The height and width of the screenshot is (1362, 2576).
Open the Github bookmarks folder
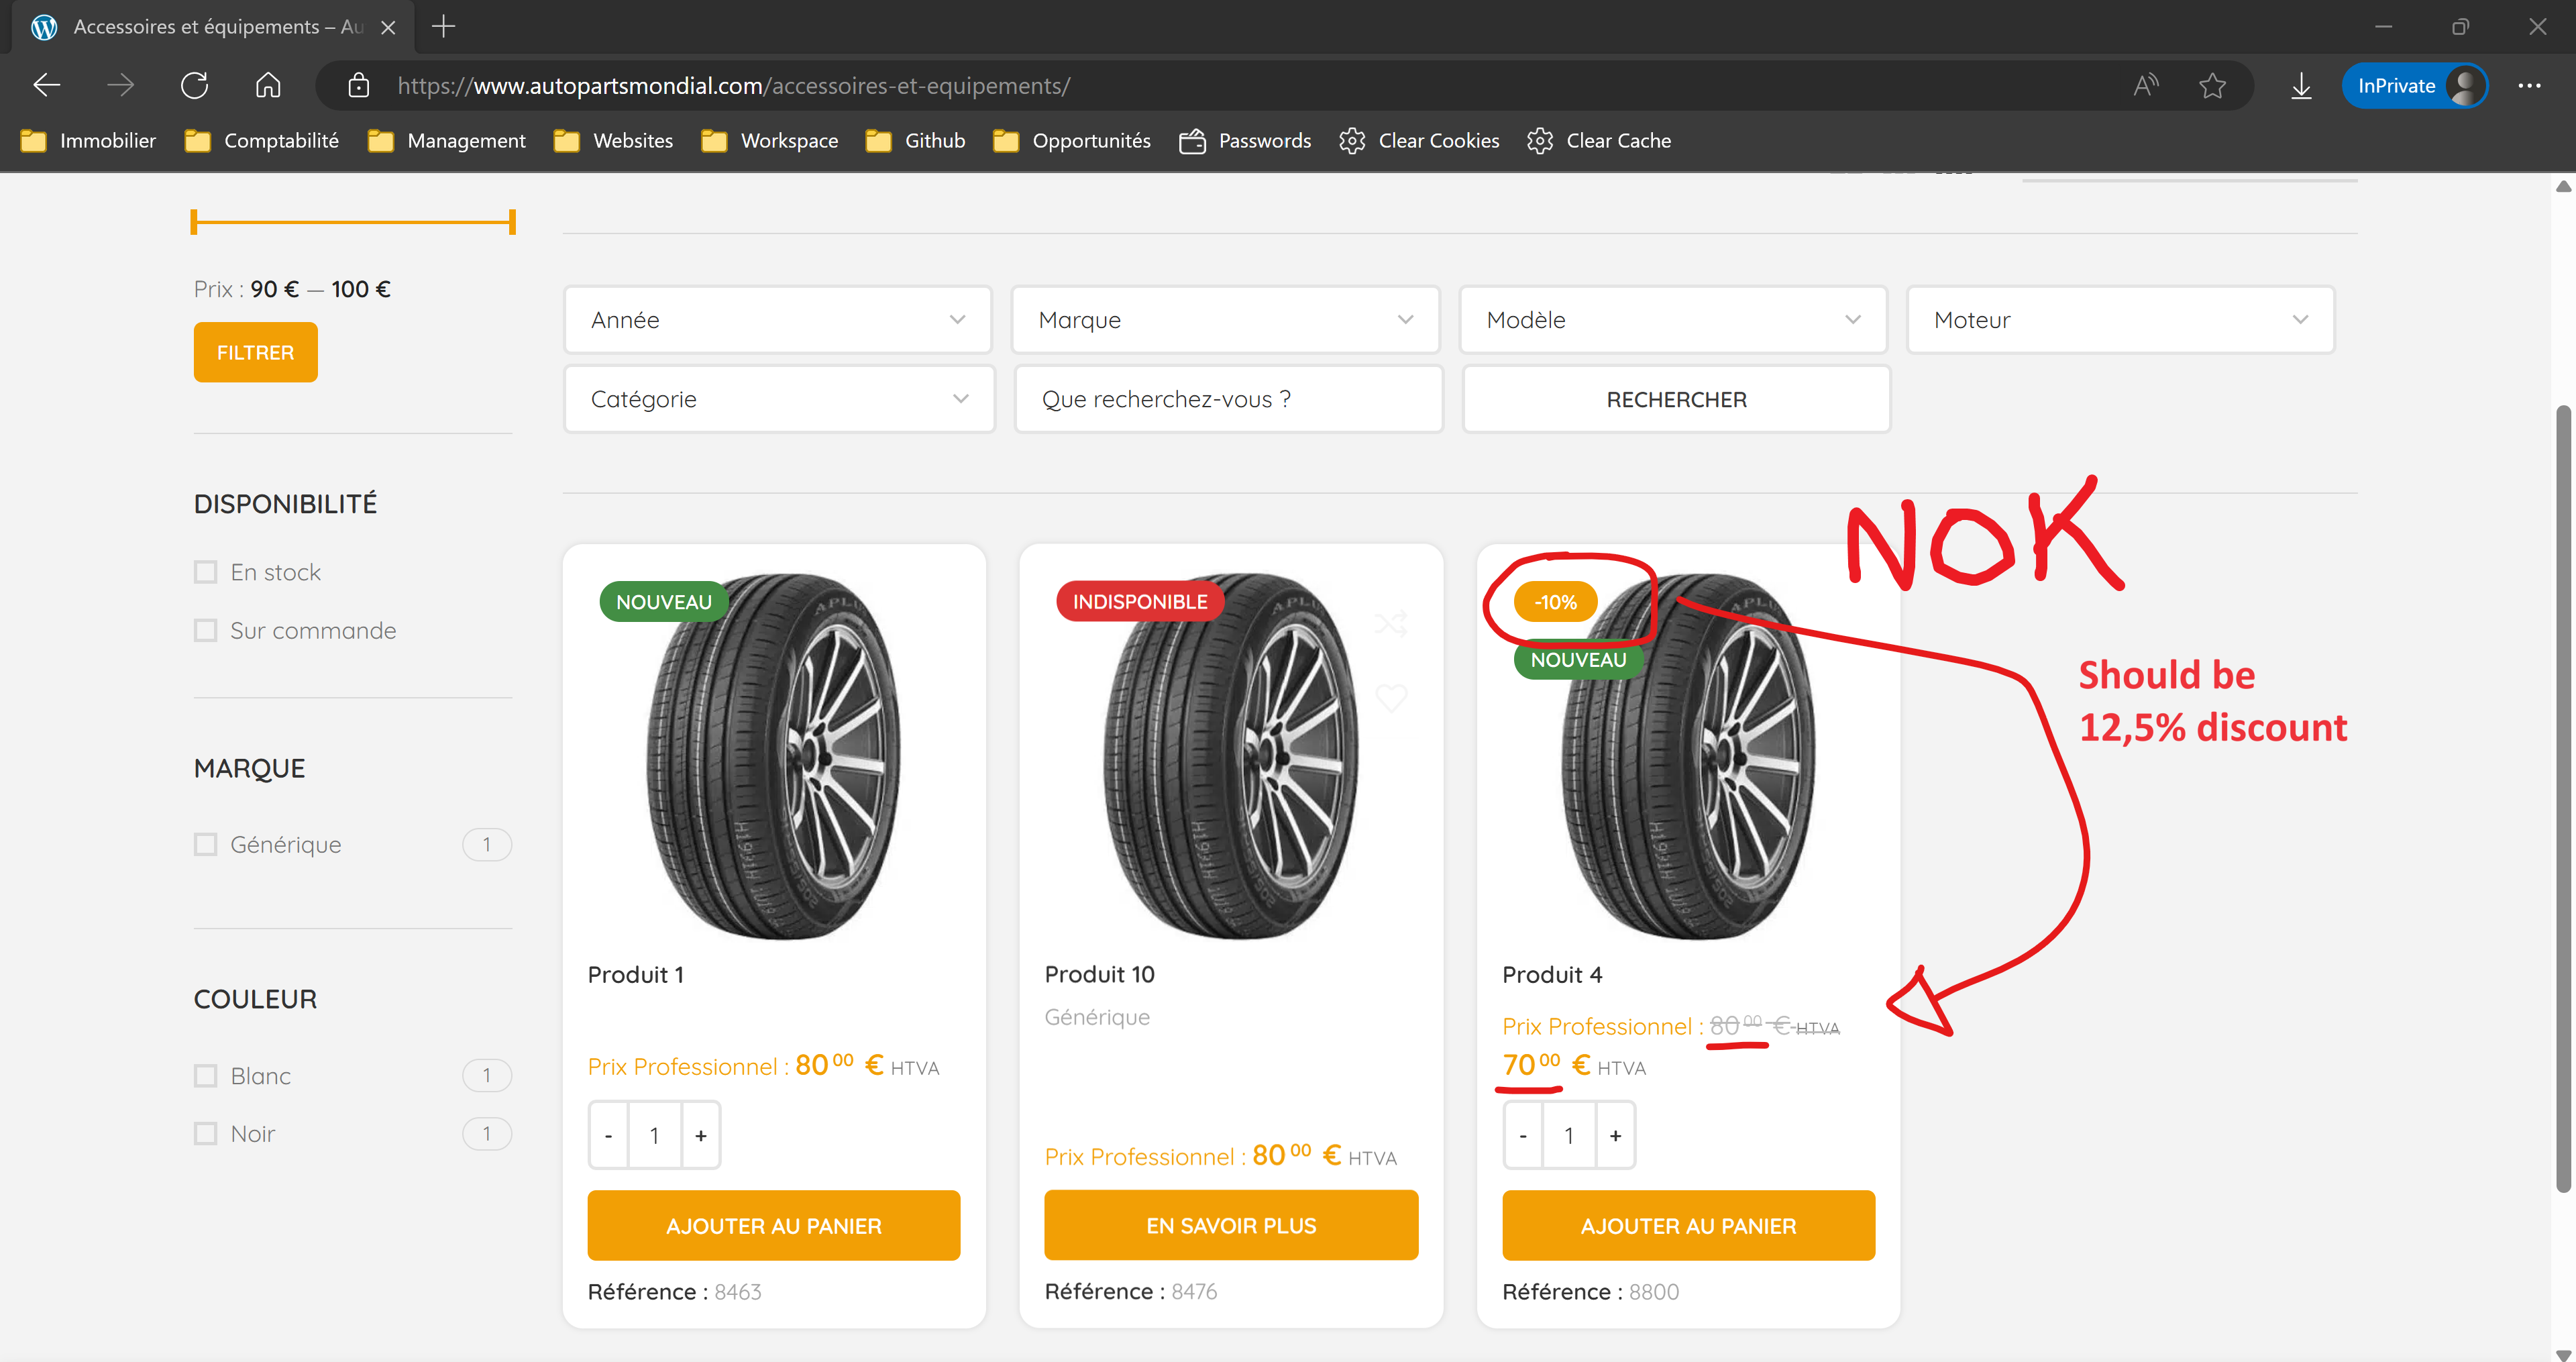point(915,141)
